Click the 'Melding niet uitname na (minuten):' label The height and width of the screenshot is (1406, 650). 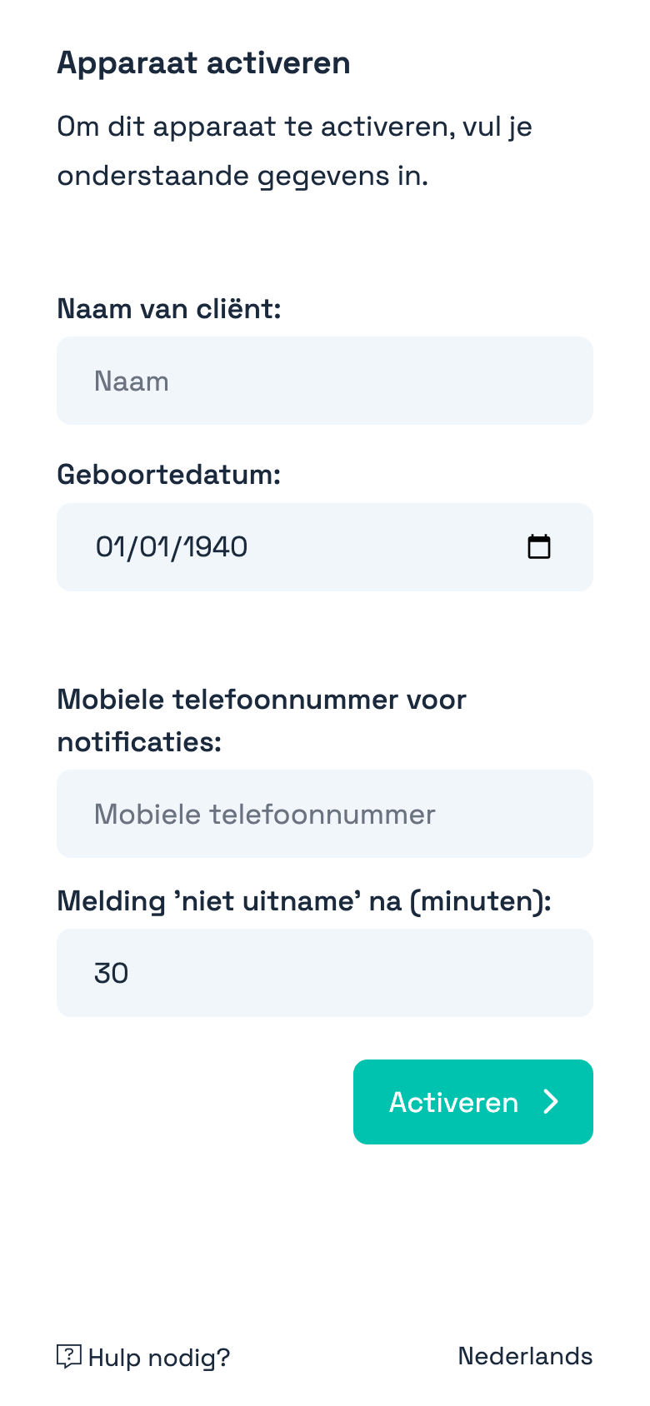tap(303, 901)
